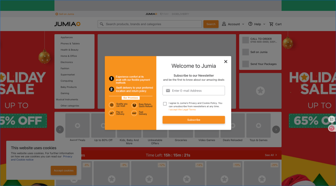336x186 pixels.
Task: Click the pink translate icon at right edge
Action: tap(332, 128)
